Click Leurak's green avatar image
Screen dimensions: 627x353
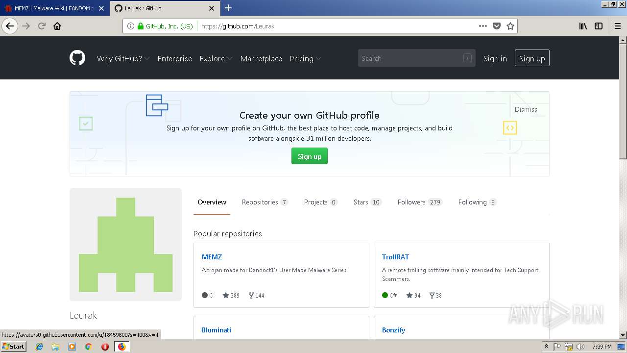pos(125,245)
